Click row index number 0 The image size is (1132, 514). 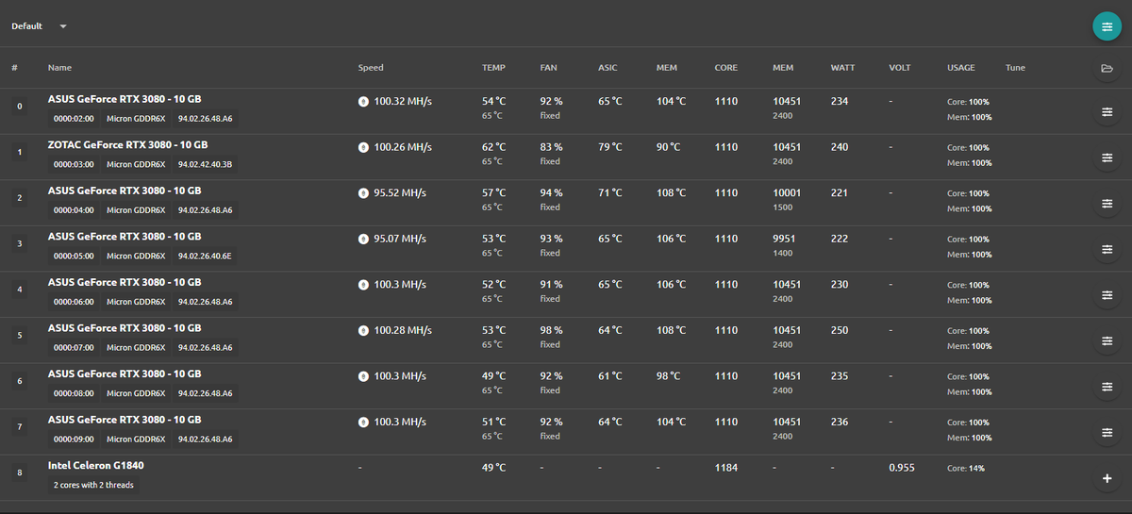(x=20, y=107)
